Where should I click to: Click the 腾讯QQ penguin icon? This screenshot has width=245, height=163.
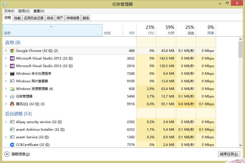click(12, 104)
